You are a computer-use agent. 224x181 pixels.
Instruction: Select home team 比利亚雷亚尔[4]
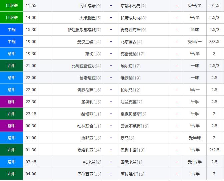(86, 66)
